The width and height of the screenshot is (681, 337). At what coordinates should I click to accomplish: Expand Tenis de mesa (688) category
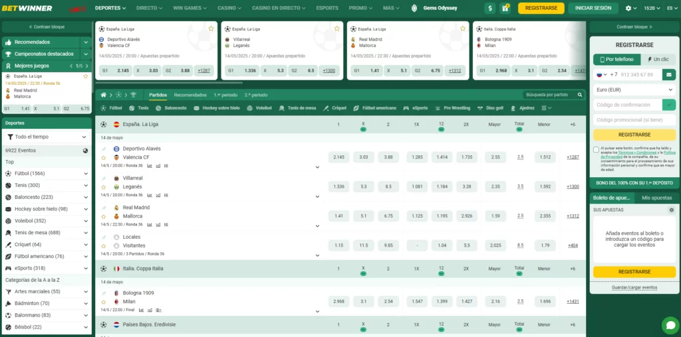pos(86,233)
